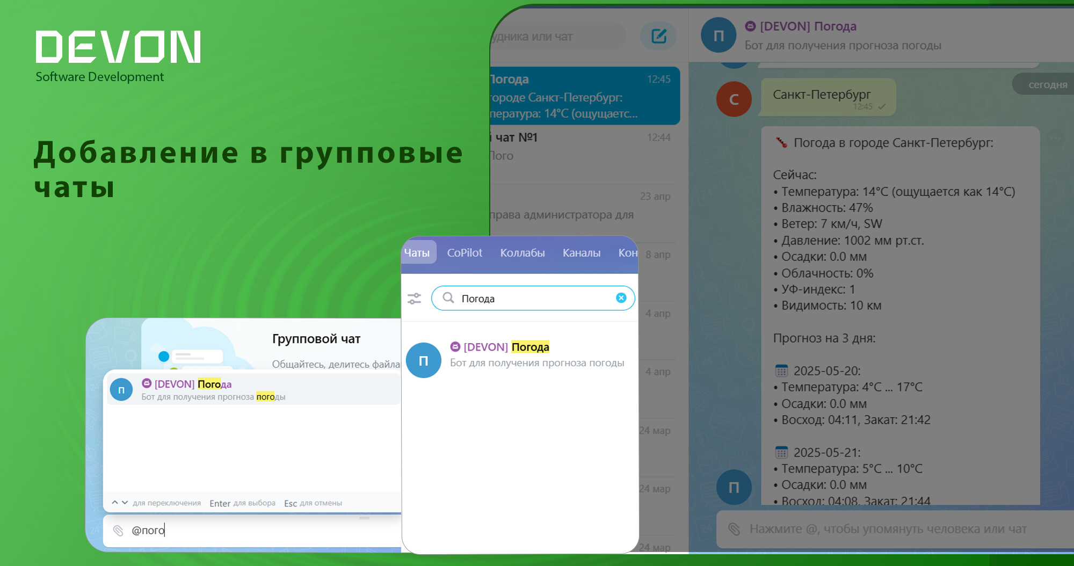Click the calendar icon beside 2025-05-20
Screen dimensions: 1074x566
pyautogui.click(x=781, y=371)
